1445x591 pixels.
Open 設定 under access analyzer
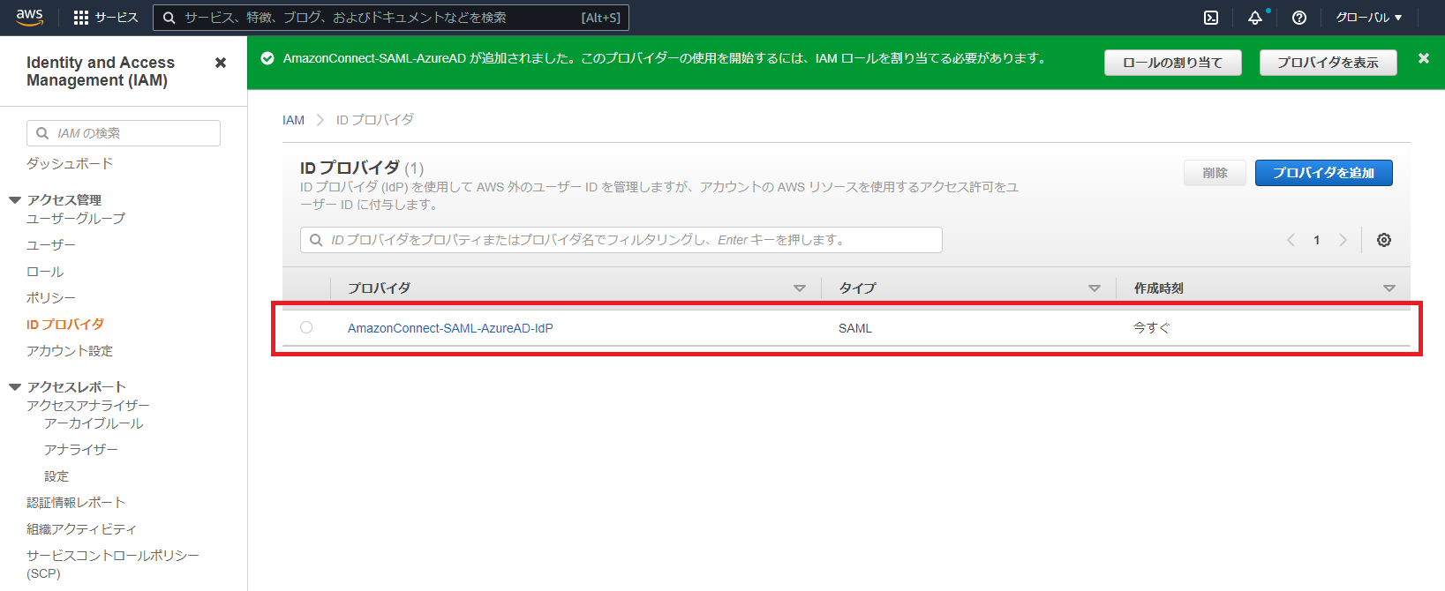pos(56,476)
